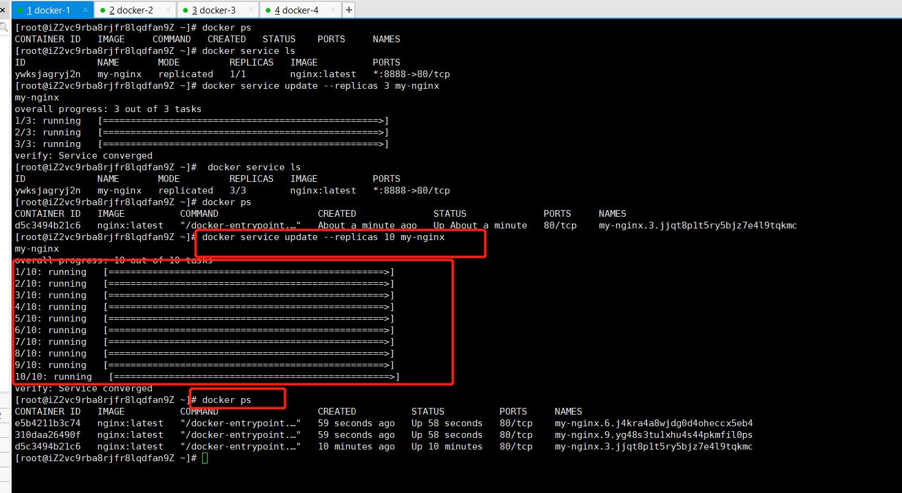Click 'overall progress: 3 out of 3 tasks'
Viewport: 902px width, 493px height.
[108, 109]
